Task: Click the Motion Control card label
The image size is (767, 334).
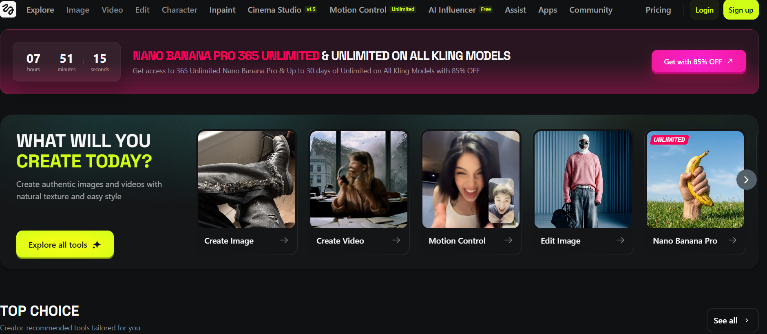Action: (x=457, y=241)
